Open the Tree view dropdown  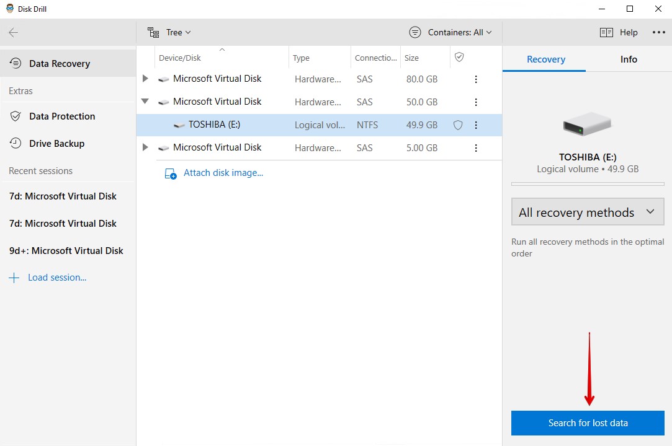[x=170, y=33]
